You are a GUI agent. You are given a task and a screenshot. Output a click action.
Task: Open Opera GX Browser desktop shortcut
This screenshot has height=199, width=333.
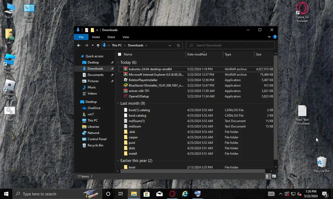tap(302, 12)
